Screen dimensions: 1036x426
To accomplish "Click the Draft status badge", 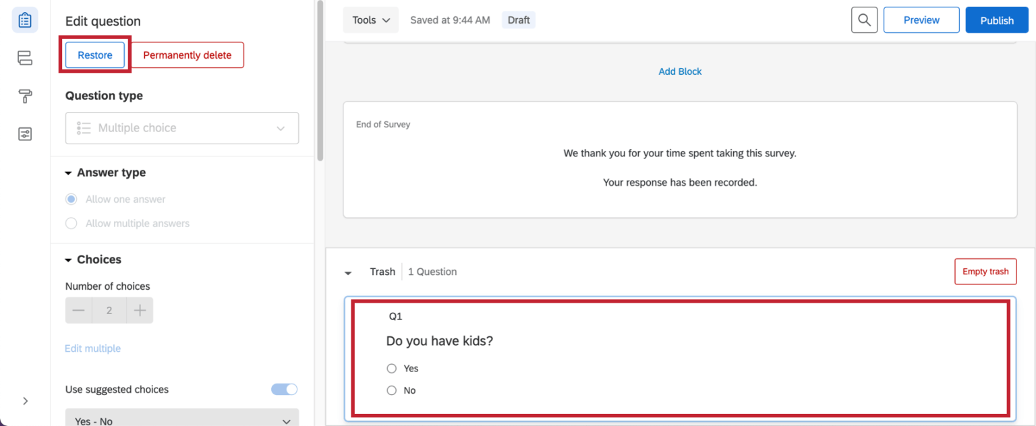I will click(518, 20).
